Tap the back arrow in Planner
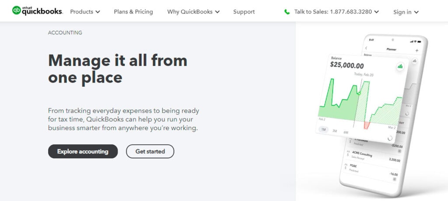This screenshot has height=201, width=448. pos(366,48)
